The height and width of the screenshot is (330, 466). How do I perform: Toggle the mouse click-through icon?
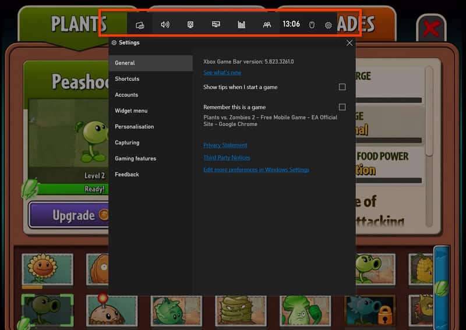click(x=312, y=25)
